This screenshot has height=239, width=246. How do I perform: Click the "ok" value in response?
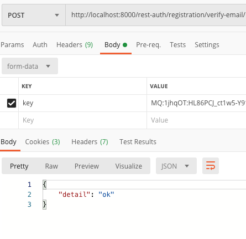click(106, 195)
